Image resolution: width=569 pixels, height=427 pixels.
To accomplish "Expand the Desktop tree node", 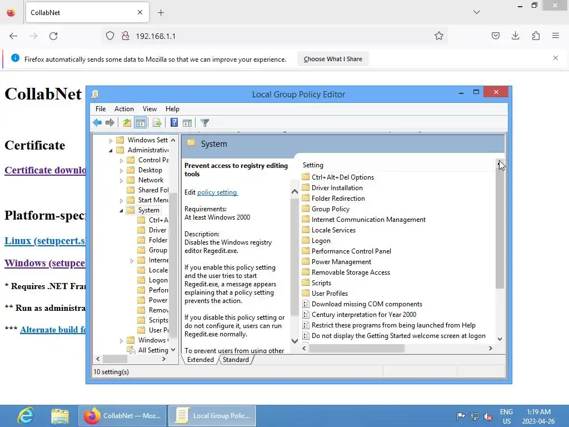I will 122,170.
